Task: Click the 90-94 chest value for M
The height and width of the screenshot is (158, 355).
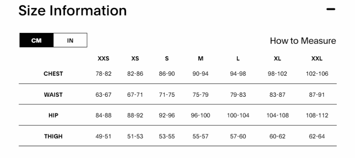Action: pyautogui.click(x=200, y=74)
